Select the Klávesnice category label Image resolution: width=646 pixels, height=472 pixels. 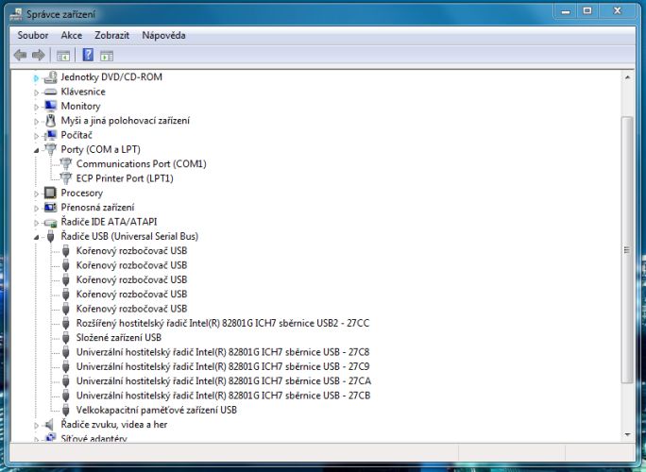coord(83,92)
